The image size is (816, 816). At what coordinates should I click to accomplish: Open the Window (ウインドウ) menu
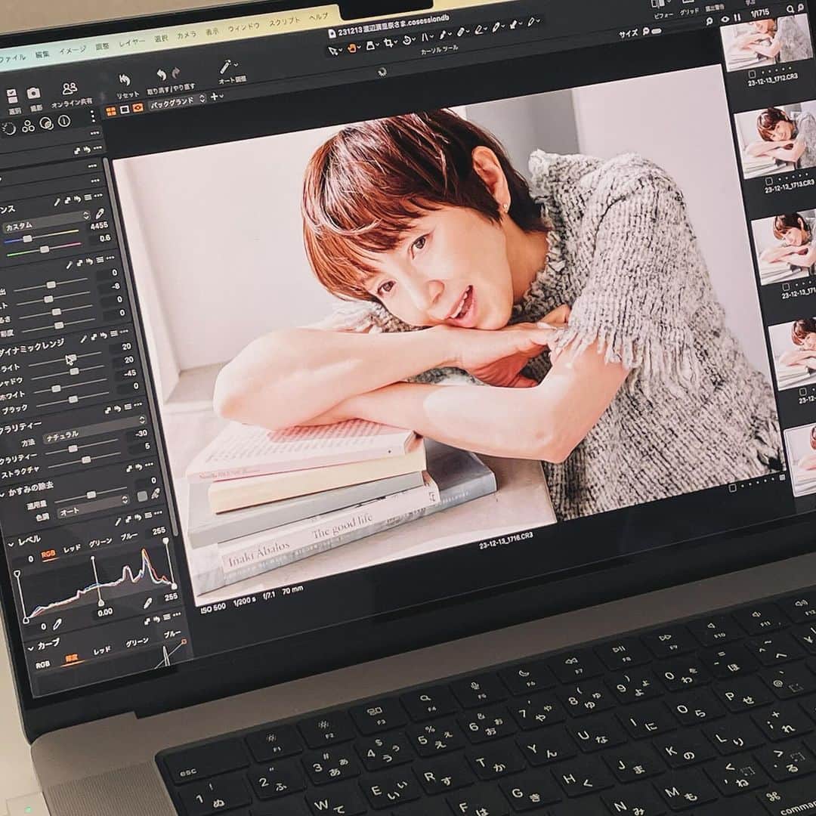click(243, 27)
